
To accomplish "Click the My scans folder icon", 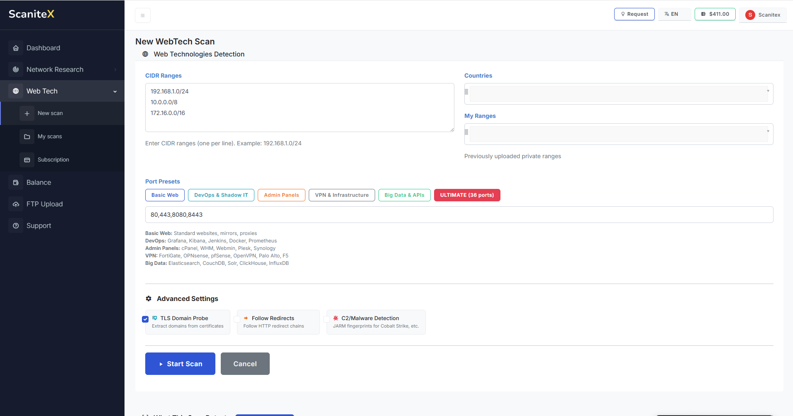I will coord(27,136).
